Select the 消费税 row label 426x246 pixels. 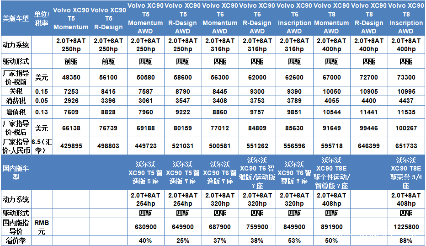coord(16,101)
